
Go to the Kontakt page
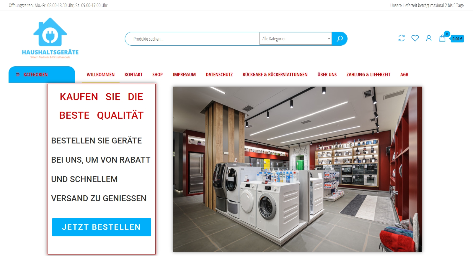coord(133,75)
